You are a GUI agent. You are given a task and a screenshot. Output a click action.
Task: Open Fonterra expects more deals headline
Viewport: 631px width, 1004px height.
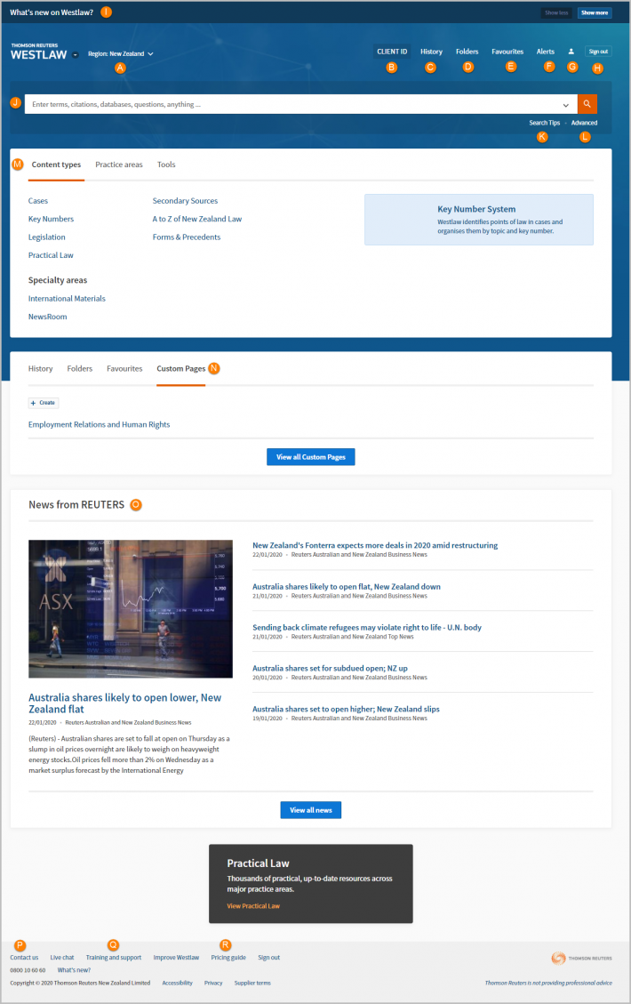coord(375,545)
